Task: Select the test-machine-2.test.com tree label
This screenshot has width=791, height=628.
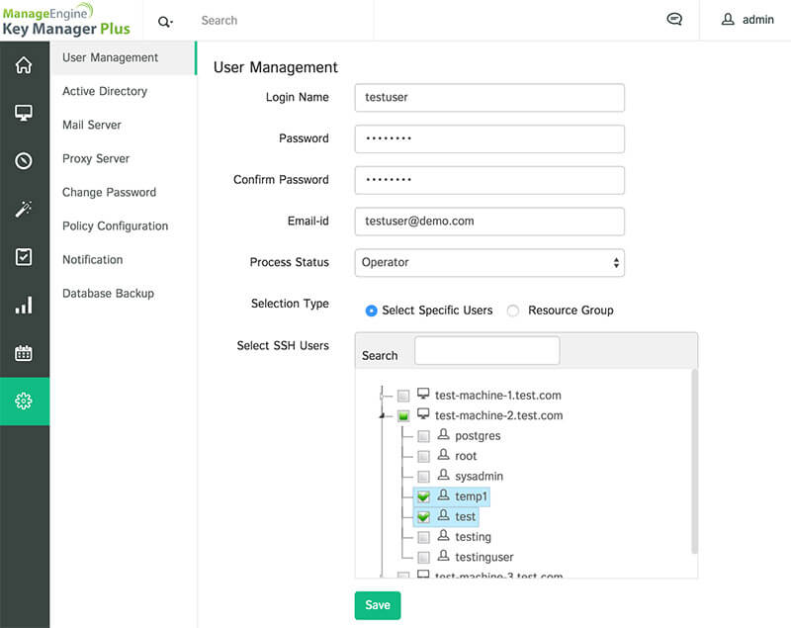Action: coord(499,415)
